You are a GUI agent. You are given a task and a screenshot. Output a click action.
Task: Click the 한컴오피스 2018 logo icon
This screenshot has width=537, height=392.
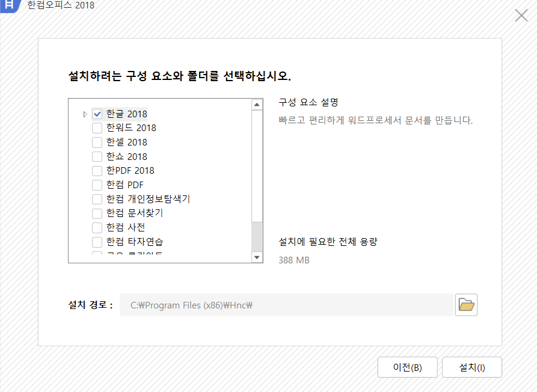(x=10, y=5)
